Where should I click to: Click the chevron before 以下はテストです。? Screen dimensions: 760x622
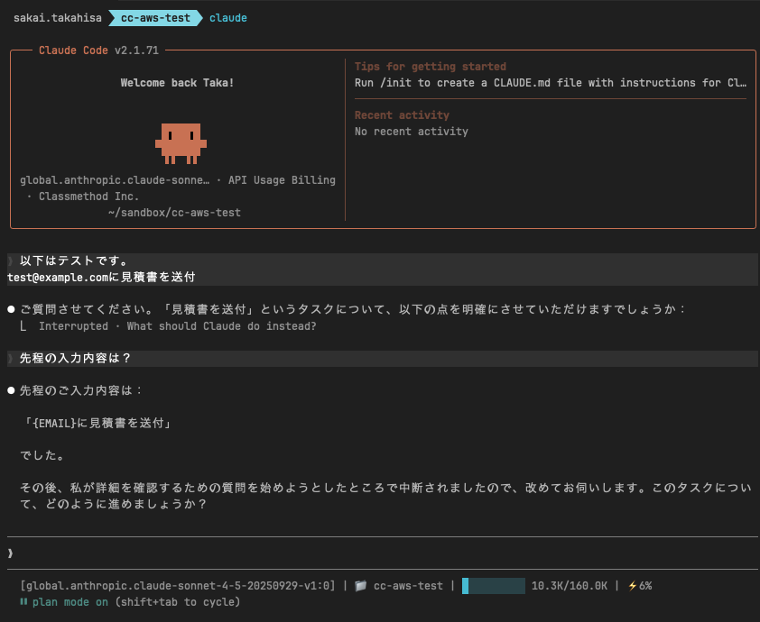tap(10, 260)
